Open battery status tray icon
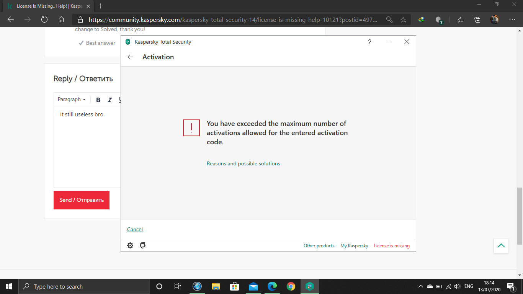Viewport: 523px width, 294px height. point(439,286)
